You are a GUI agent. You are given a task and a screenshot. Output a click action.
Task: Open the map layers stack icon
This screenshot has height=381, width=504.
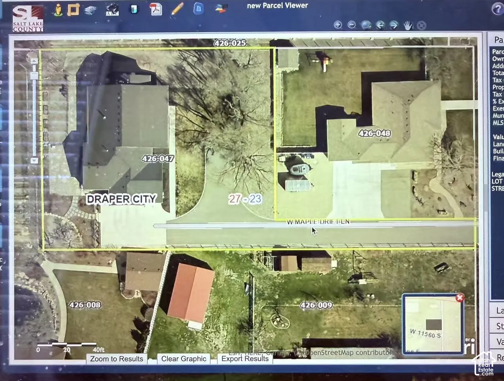pyautogui.click(x=91, y=10)
